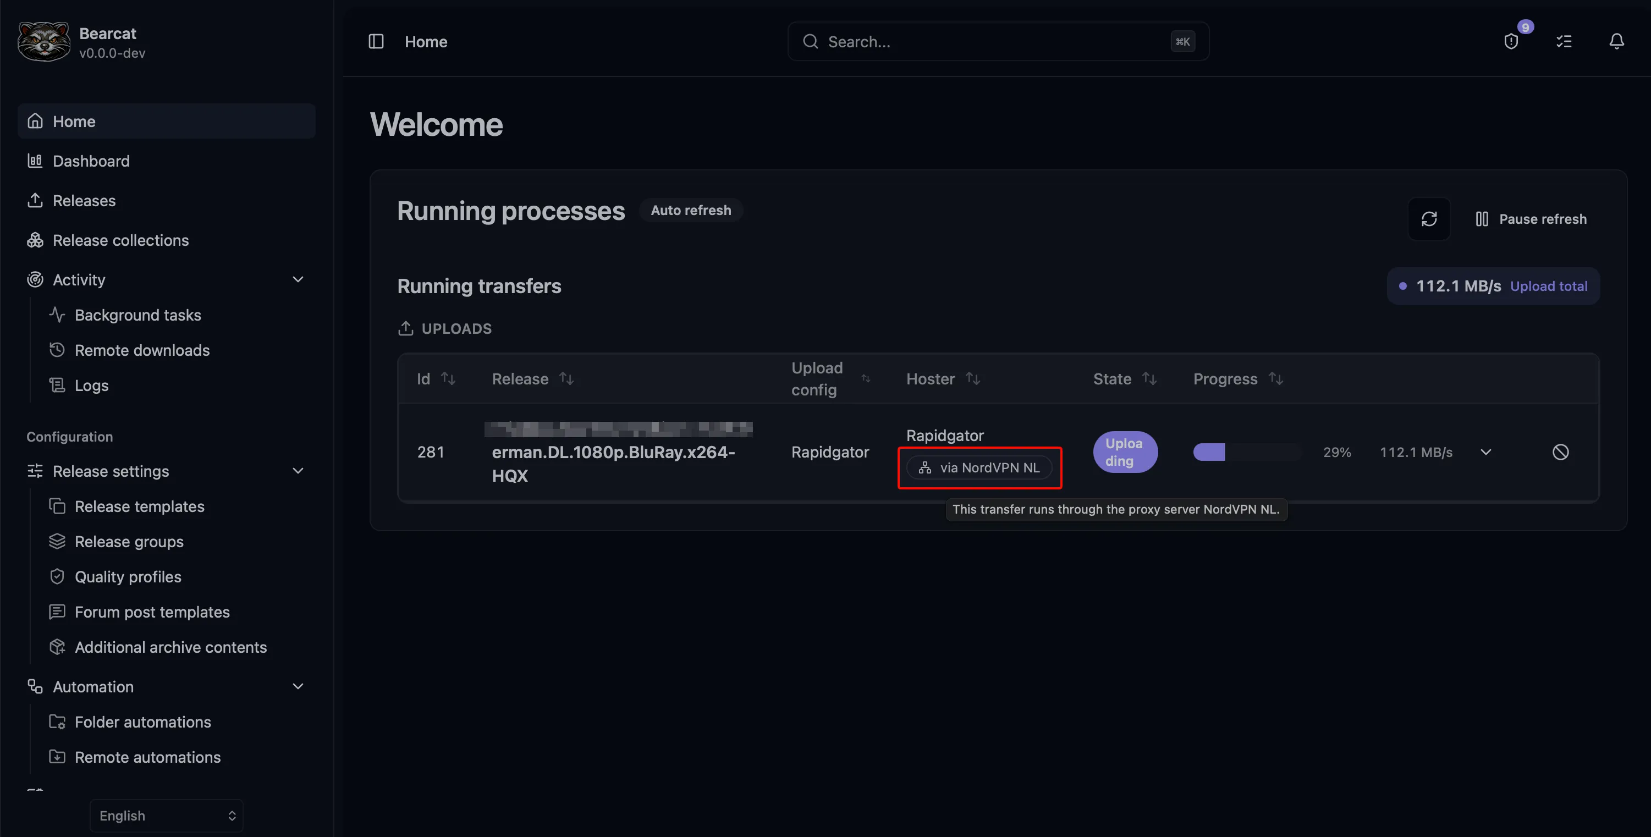Sort table by Hoster column arrows
The height and width of the screenshot is (837, 1651).
coord(973,379)
